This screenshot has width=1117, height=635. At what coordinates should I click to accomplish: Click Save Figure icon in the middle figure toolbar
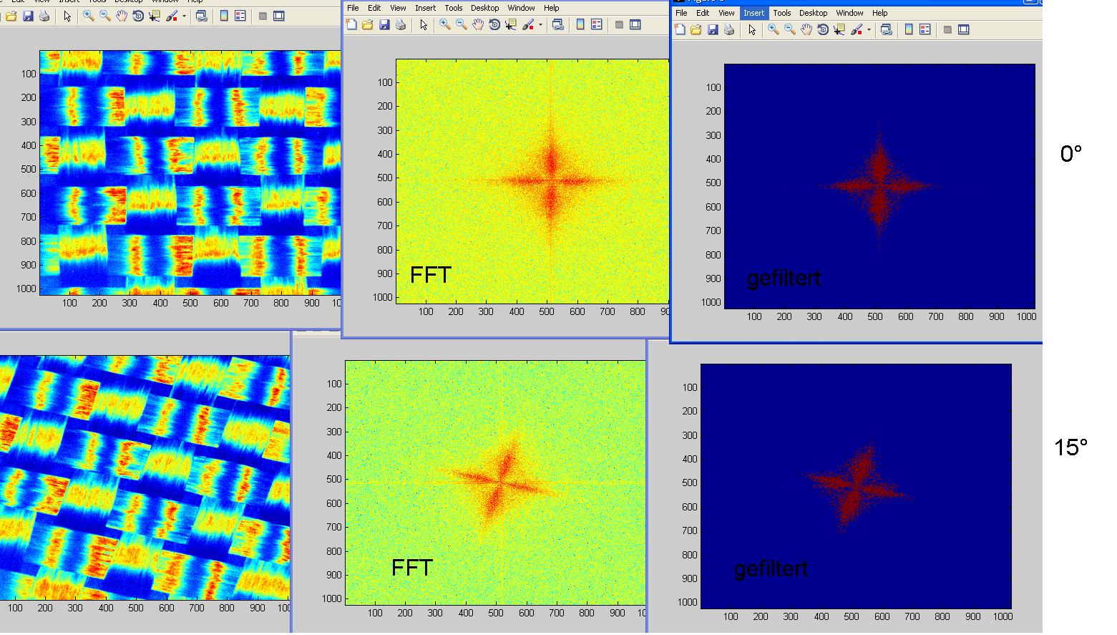pos(384,25)
